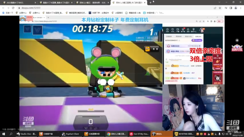Open the Windows Start menu
This screenshot has height=137, width=244.
pos(4,134)
